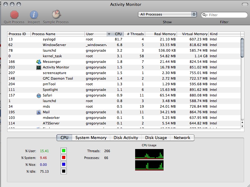Viewport: 250px width, 187px height.
Task: Click the Safari compass icon
Action: point(39,96)
